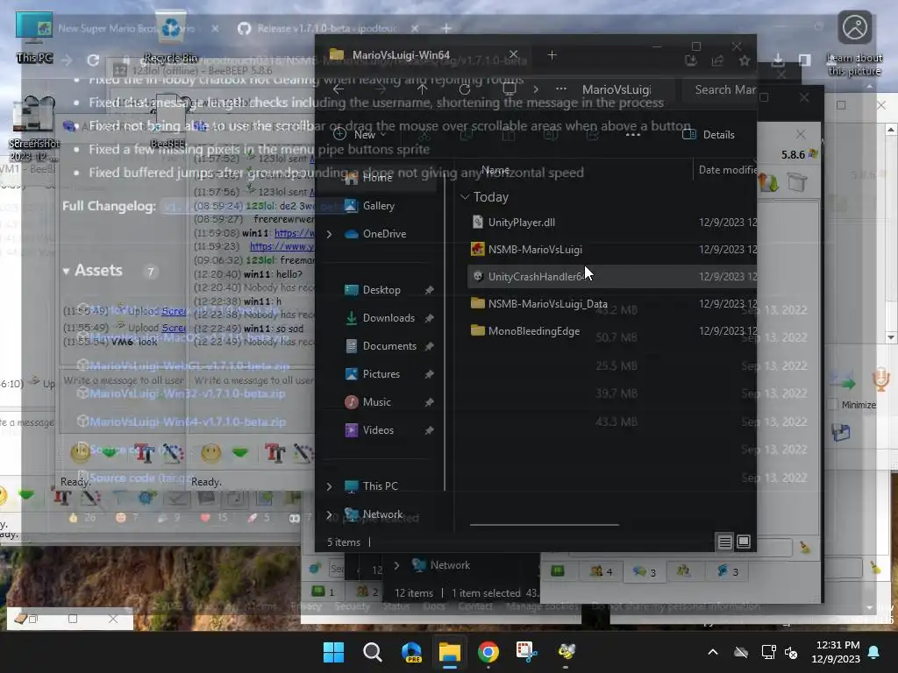The image size is (898, 673).
Task: Switch Explorer to the large thumbnails view
Action: [744, 542]
